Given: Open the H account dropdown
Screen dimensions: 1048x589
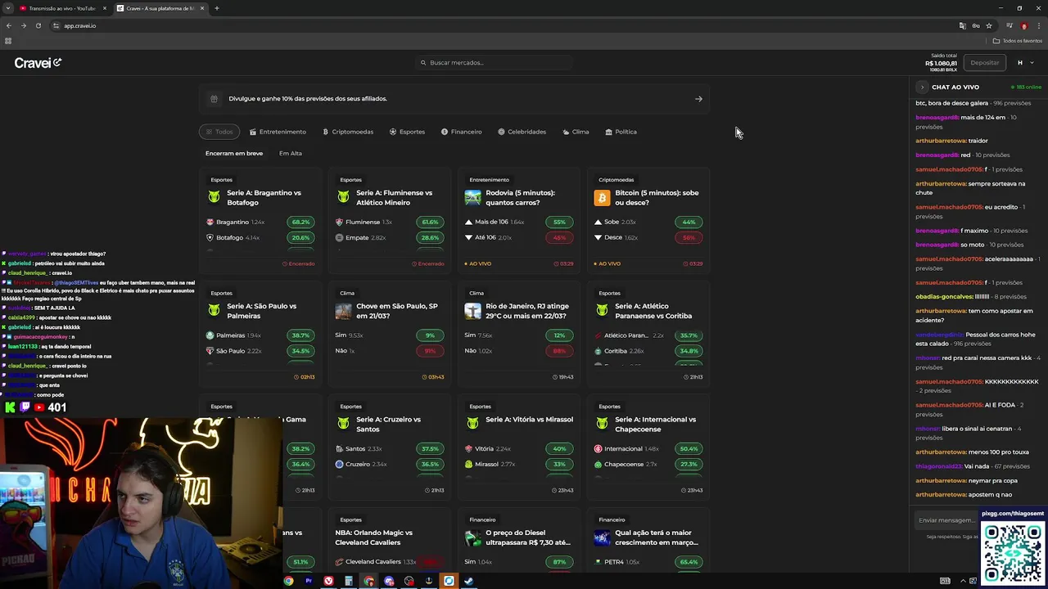Looking at the screenshot, I should point(1025,63).
